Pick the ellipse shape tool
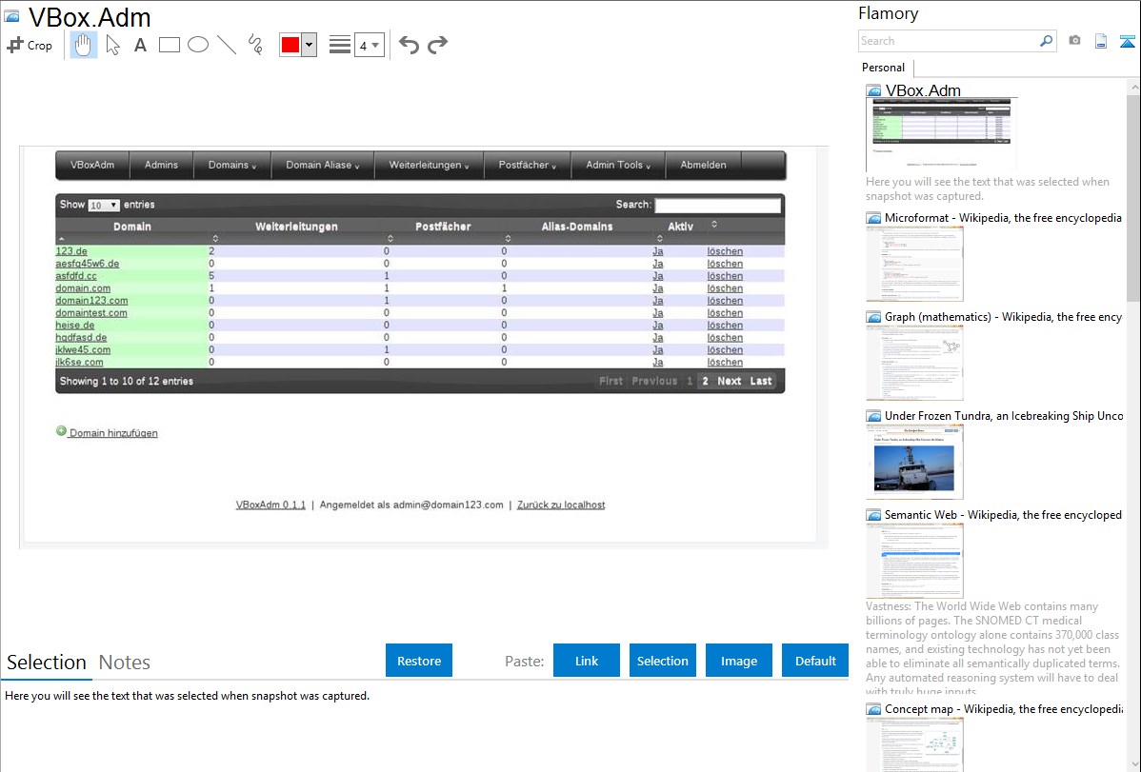The image size is (1141, 772). pyautogui.click(x=198, y=45)
